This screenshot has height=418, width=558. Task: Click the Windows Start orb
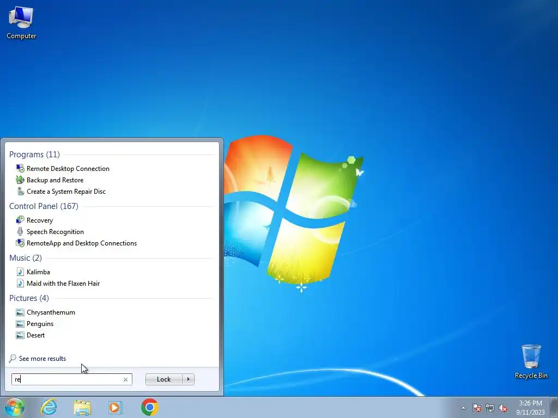pos(14,407)
